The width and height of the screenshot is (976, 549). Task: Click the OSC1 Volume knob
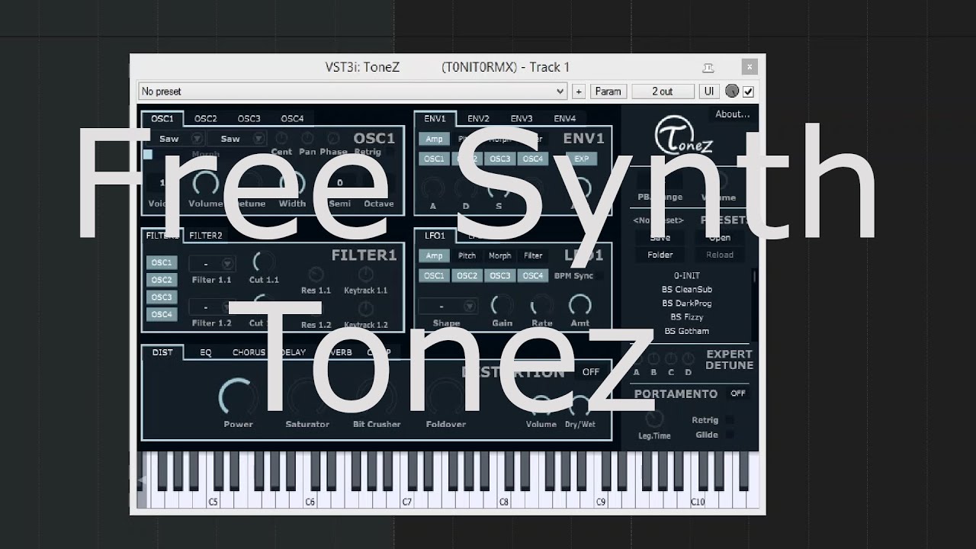click(204, 184)
